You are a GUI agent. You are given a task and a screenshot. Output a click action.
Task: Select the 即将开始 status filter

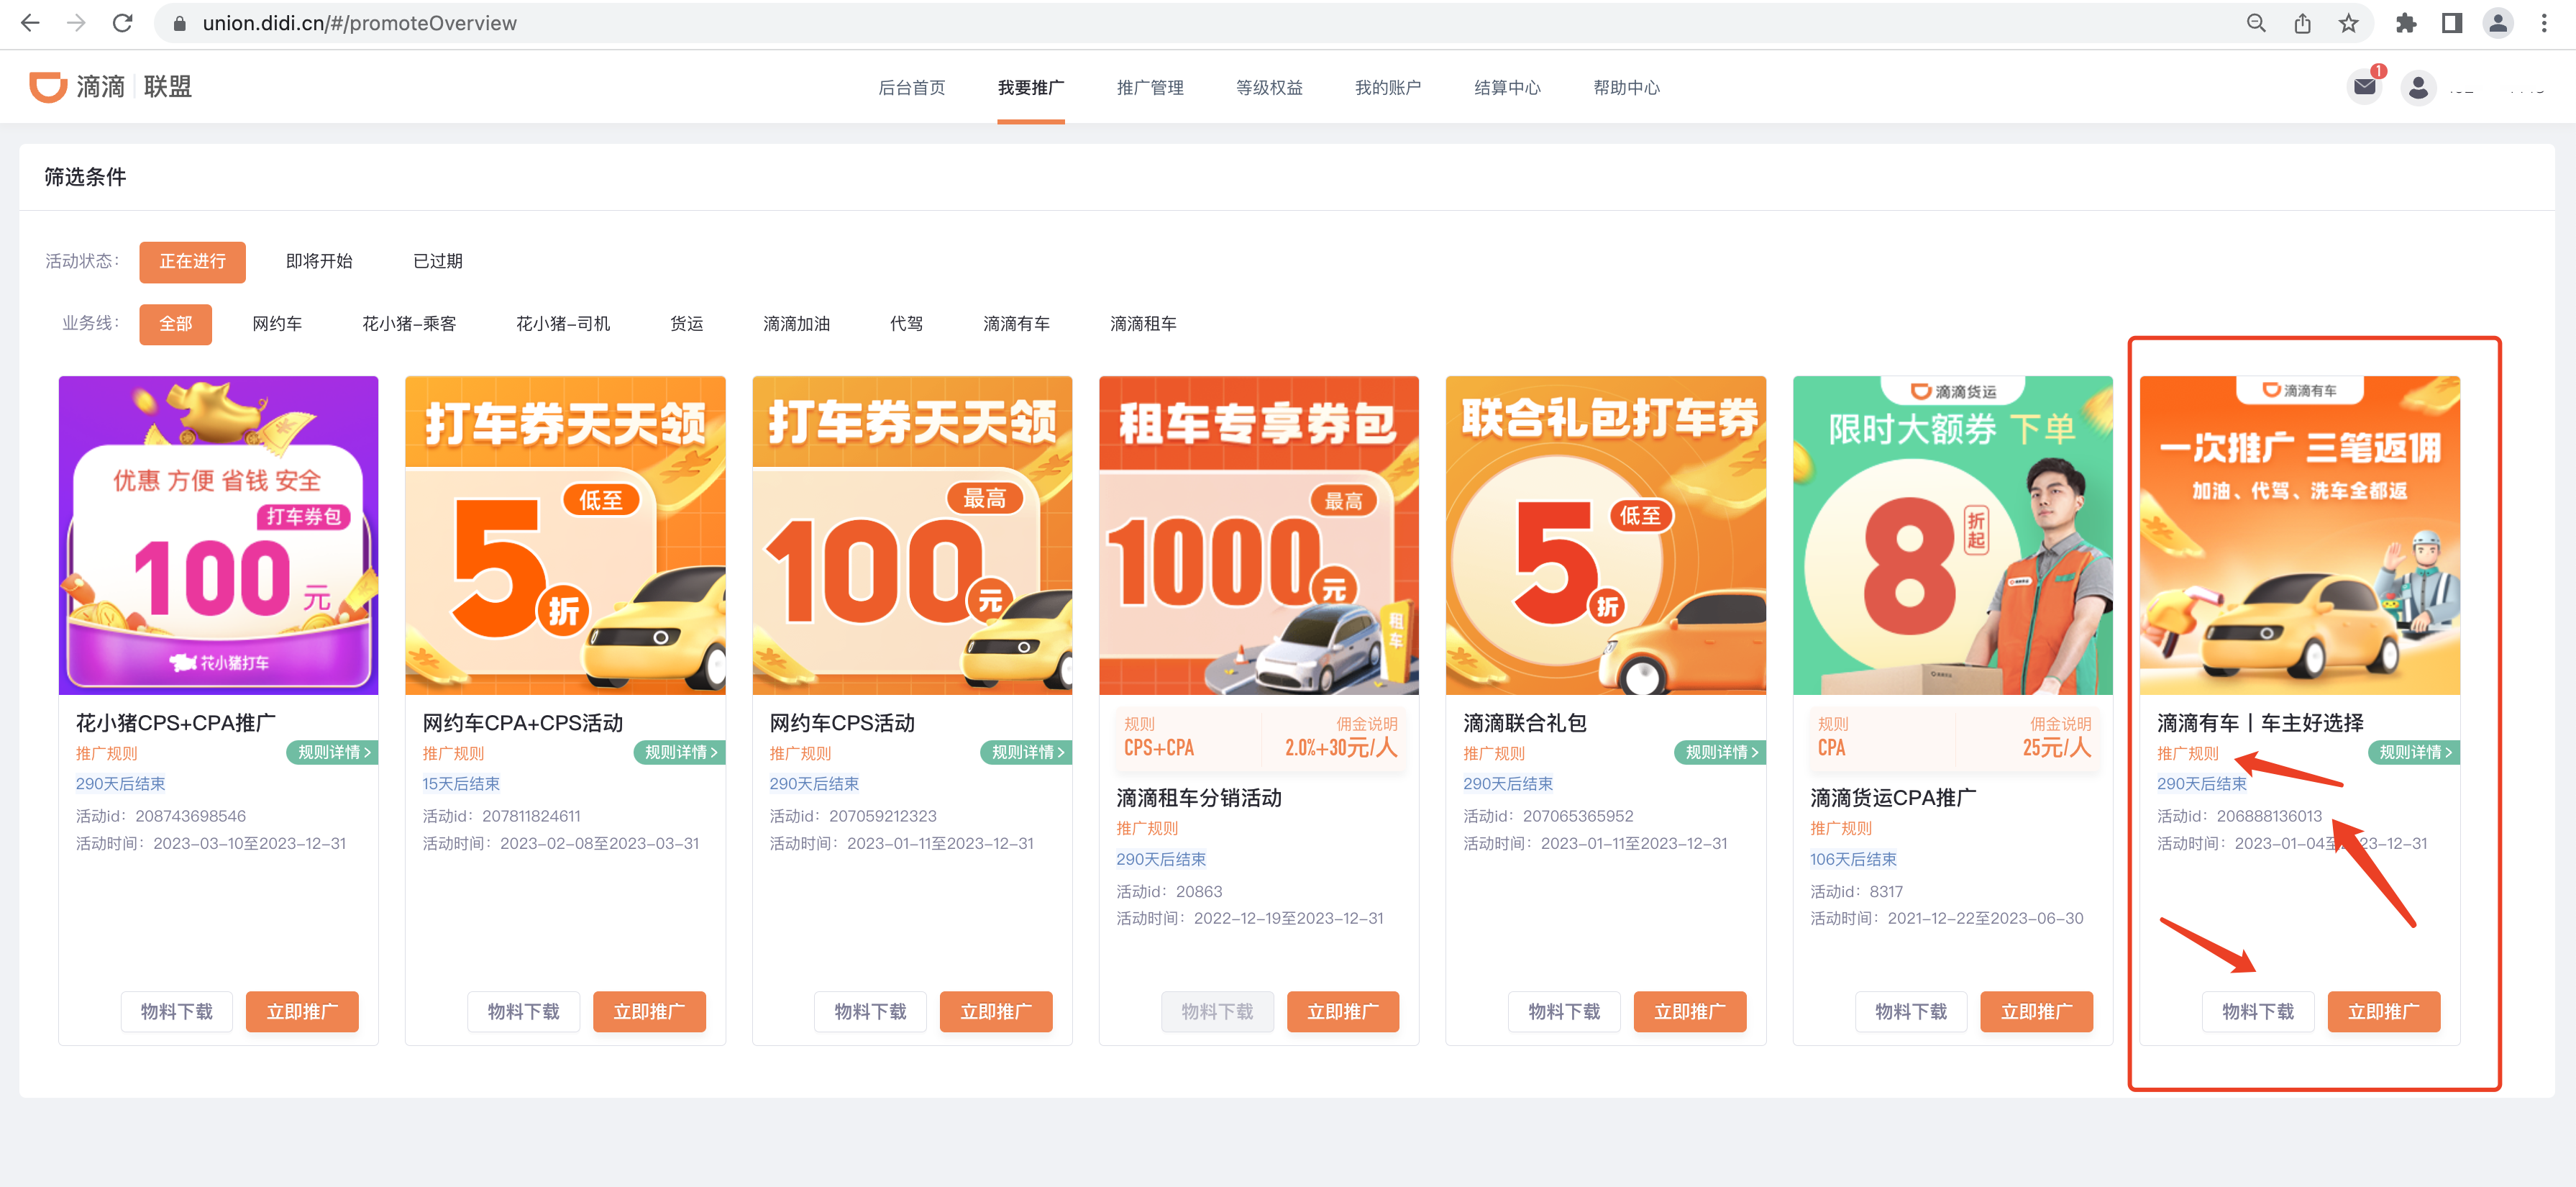click(319, 261)
